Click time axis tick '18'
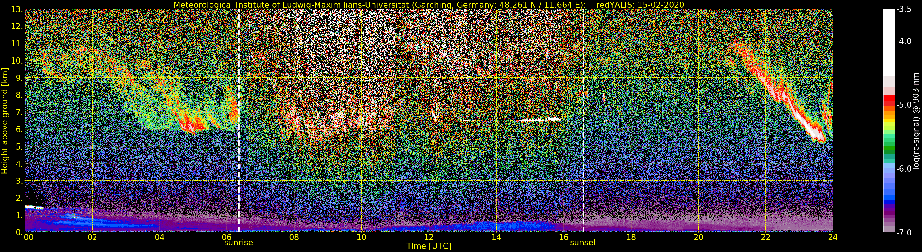The image size is (922, 252). tap(631, 237)
